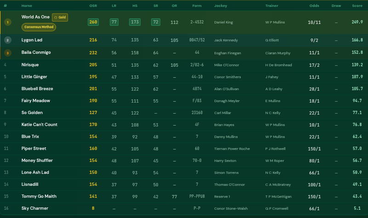Sort by the LR column header
Image resolution: width=368 pixels, height=218 pixels.
point(114,6)
